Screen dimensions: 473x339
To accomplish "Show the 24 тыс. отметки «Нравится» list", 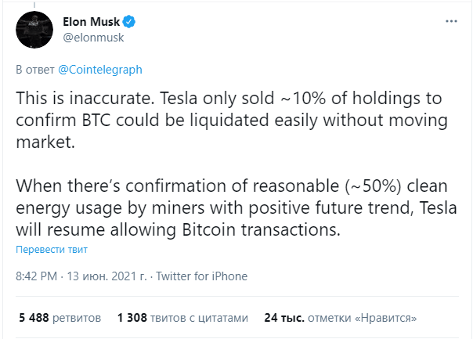I will [341, 318].
